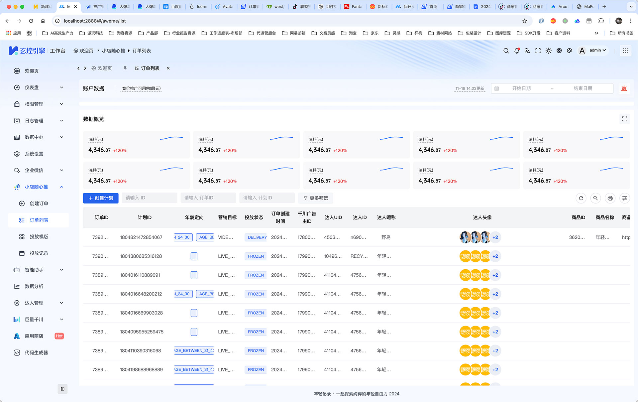The image size is (638, 402).
Task: Open a new browser tab
Action: pyautogui.click(x=604, y=6)
